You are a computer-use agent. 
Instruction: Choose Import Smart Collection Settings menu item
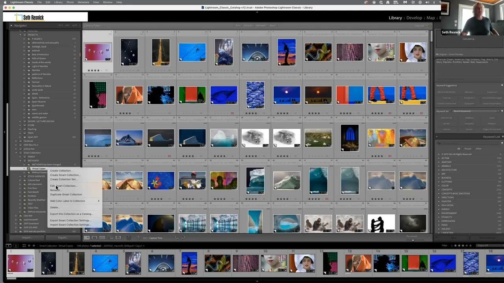click(x=70, y=225)
